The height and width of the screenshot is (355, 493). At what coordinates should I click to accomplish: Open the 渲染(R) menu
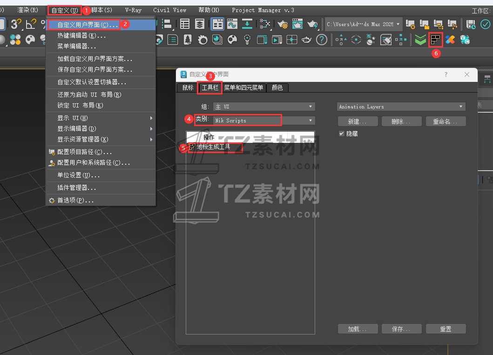(x=27, y=10)
